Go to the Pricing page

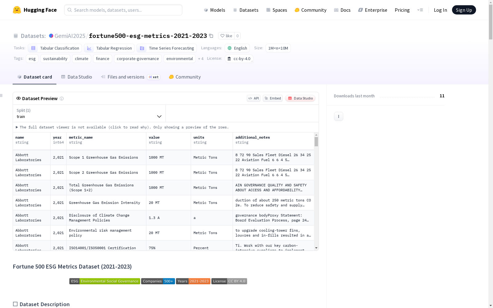tap(402, 10)
